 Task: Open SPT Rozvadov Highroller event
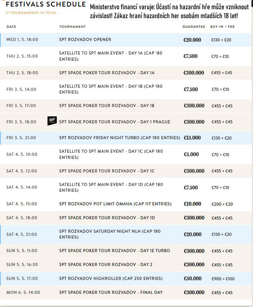pyautogui.click(x=110, y=278)
